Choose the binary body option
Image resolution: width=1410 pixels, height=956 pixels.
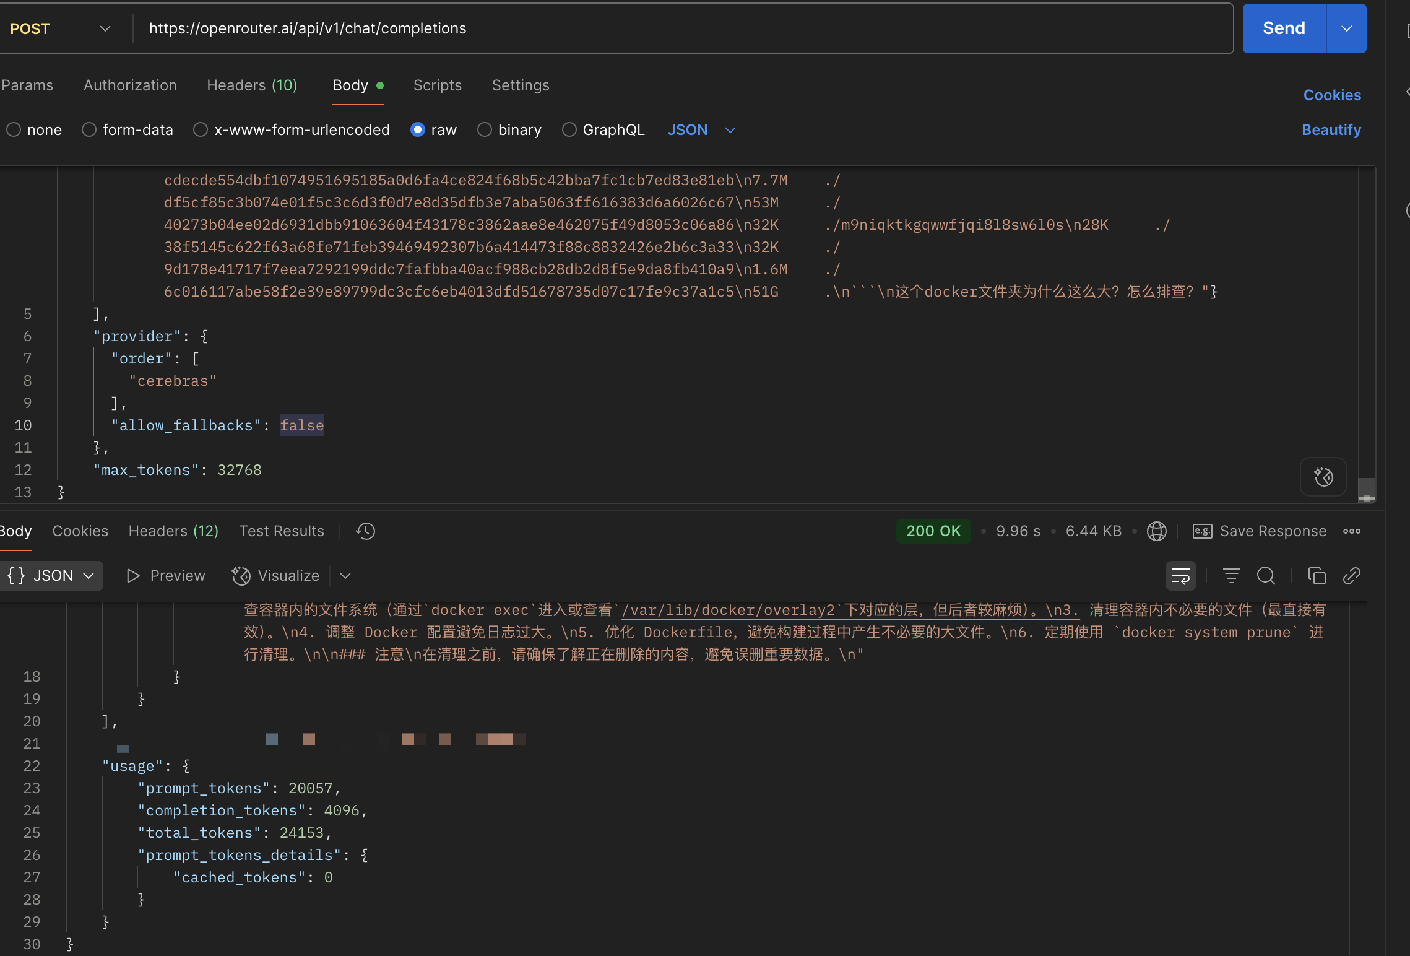[509, 129]
